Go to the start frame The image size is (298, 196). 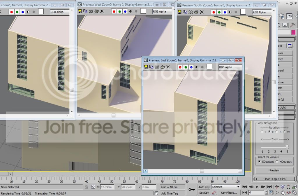pyautogui.click(x=245, y=187)
